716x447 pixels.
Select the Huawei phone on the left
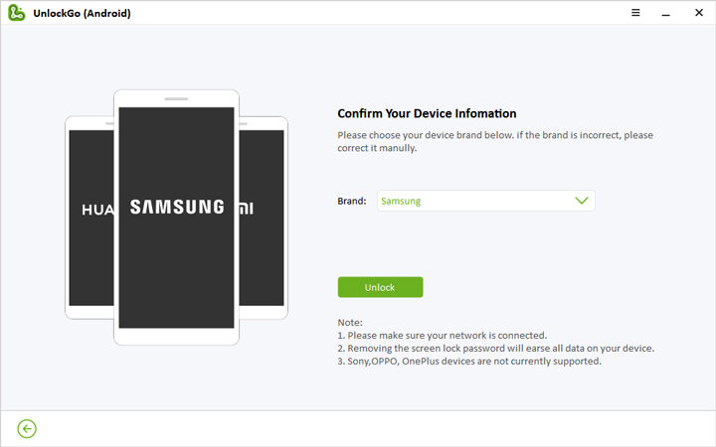90,217
